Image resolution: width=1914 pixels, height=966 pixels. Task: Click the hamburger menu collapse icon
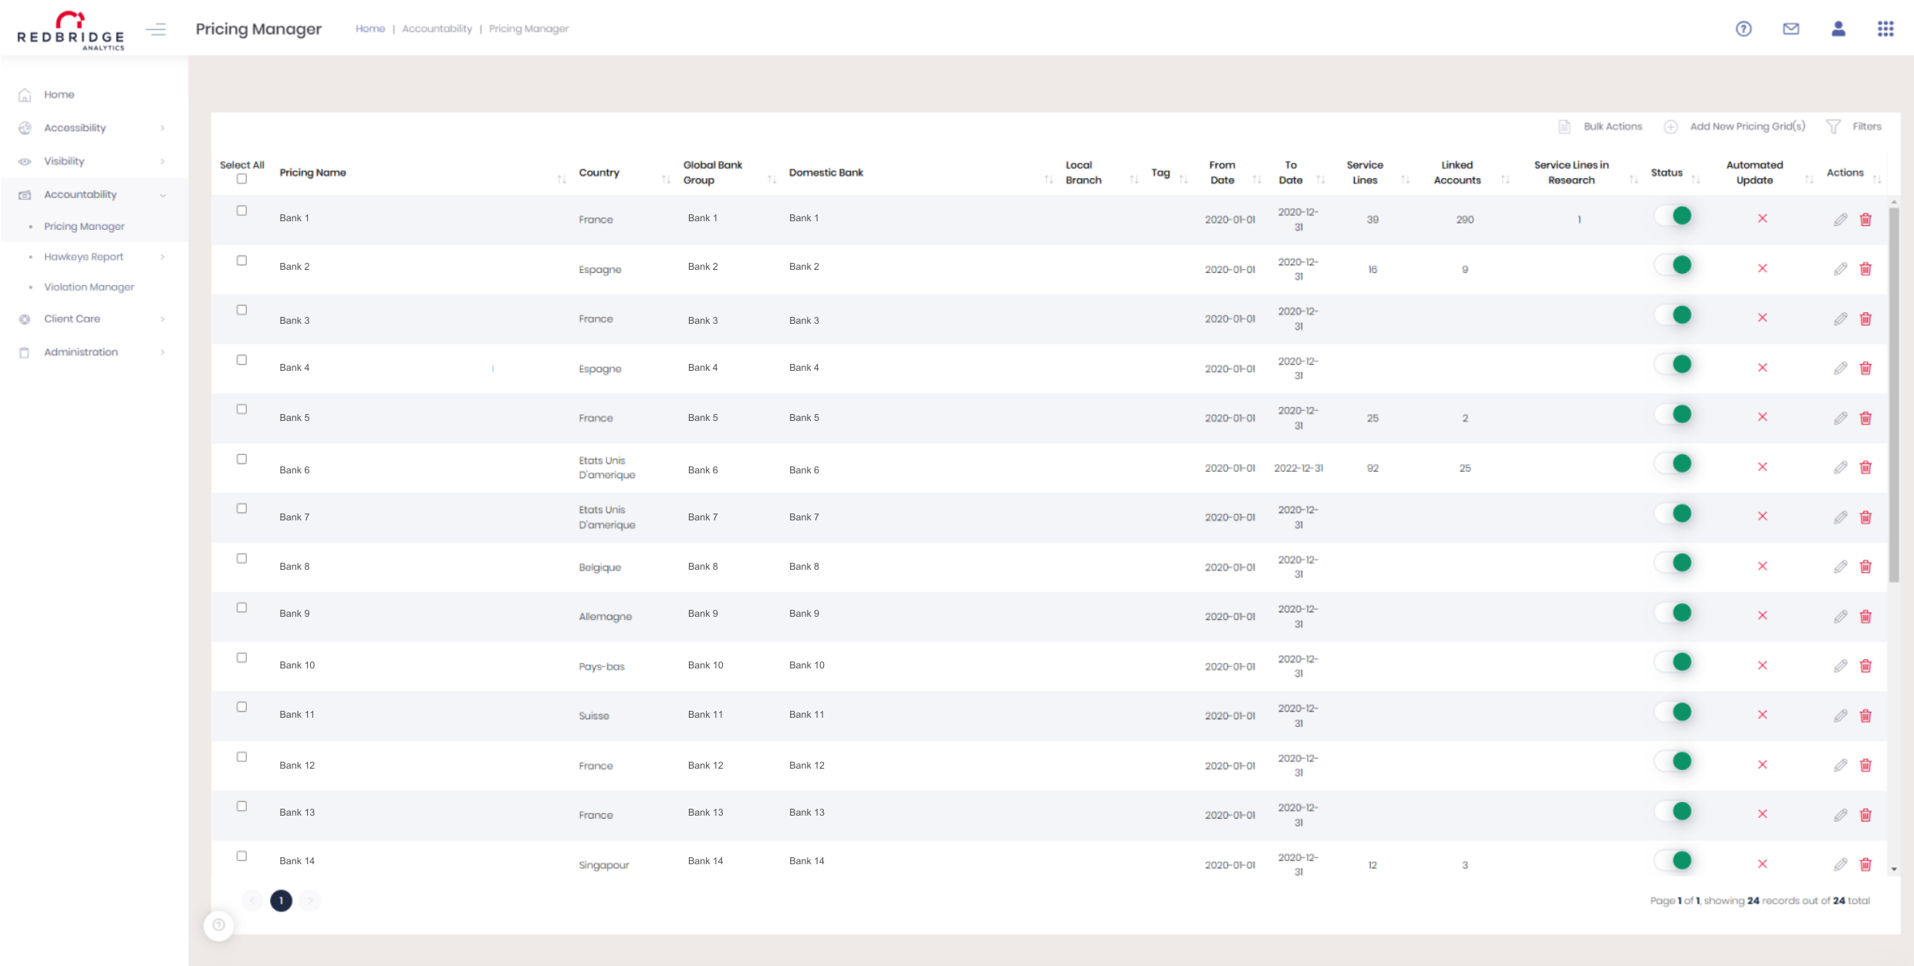pyautogui.click(x=157, y=29)
